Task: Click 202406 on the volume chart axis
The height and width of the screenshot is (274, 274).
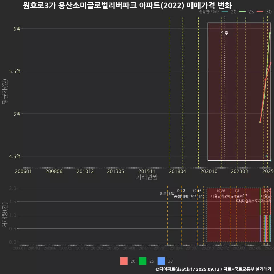Action: [x=255, y=248]
